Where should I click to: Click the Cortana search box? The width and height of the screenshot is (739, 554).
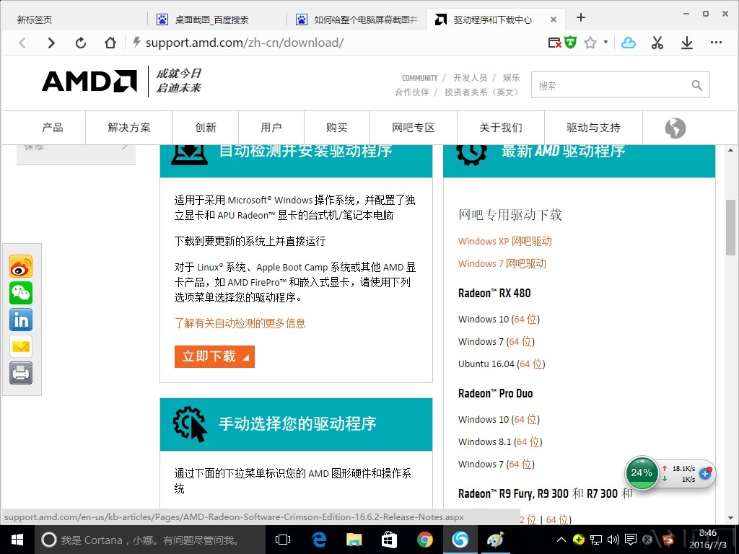click(x=150, y=540)
